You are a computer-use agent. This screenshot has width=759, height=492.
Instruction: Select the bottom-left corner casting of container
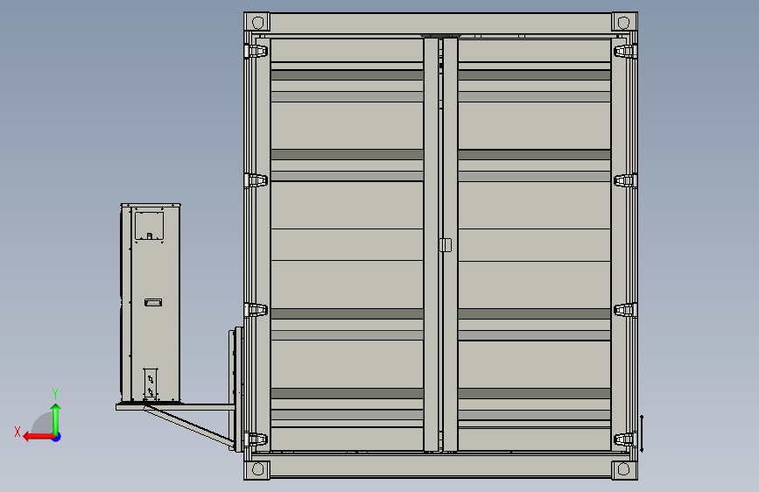(257, 468)
